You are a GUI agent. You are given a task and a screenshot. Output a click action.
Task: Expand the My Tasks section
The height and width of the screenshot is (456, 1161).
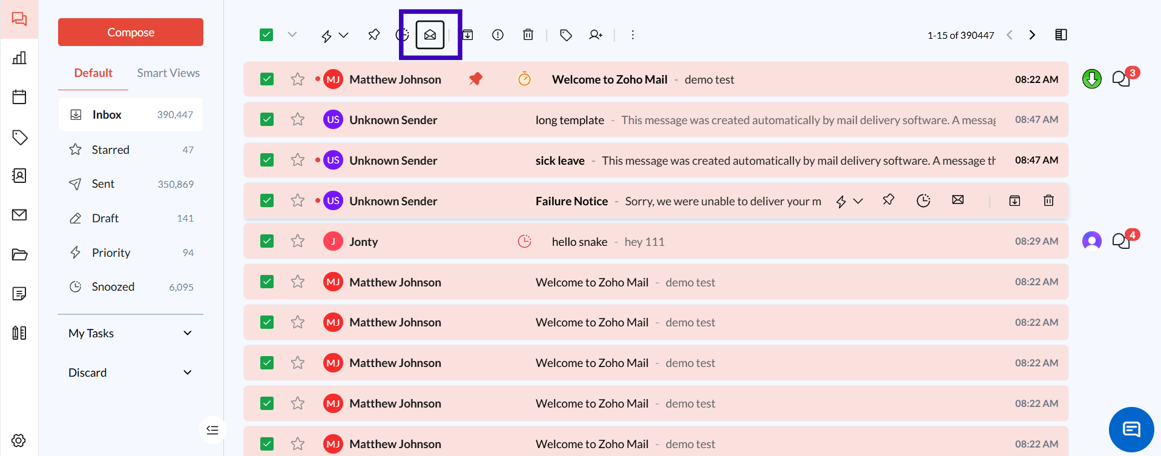(187, 333)
